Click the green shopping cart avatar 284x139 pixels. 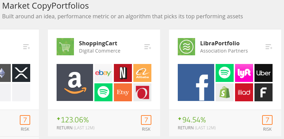click(x=65, y=47)
